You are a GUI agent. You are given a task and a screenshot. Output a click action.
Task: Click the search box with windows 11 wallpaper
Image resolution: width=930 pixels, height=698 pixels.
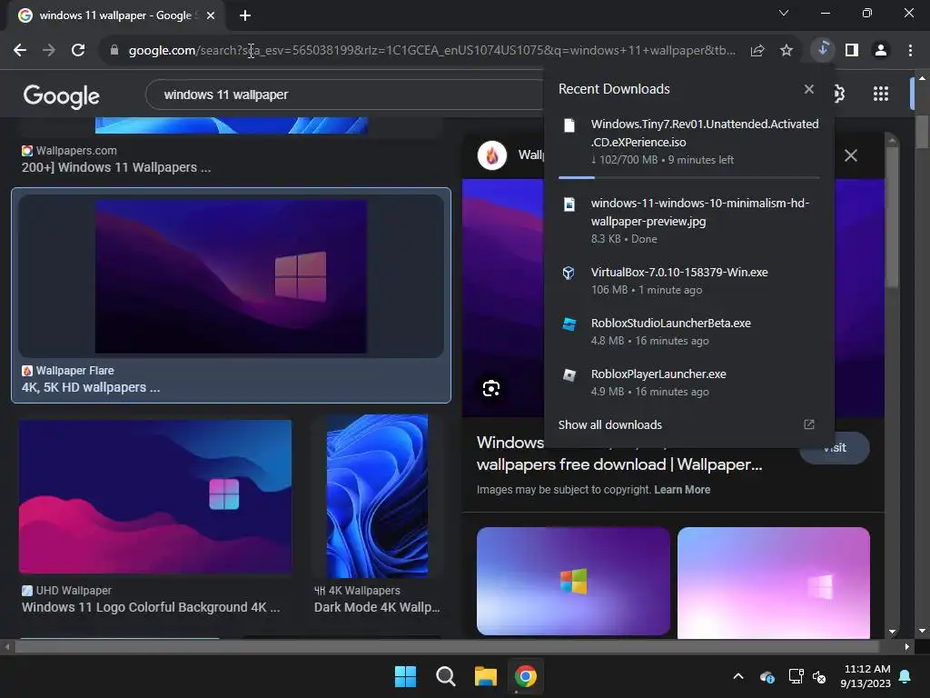pyautogui.click(x=344, y=95)
